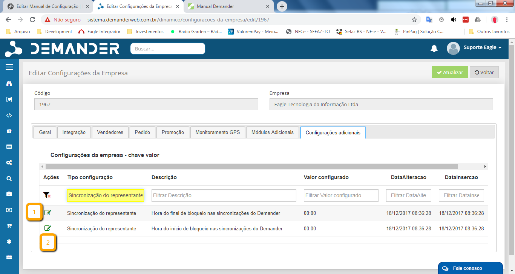Image resolution: width=515 pixels, height=274 pixels.
Task: Open the briefcase icon just under the asterisk
Action: [x=9, y=257]
